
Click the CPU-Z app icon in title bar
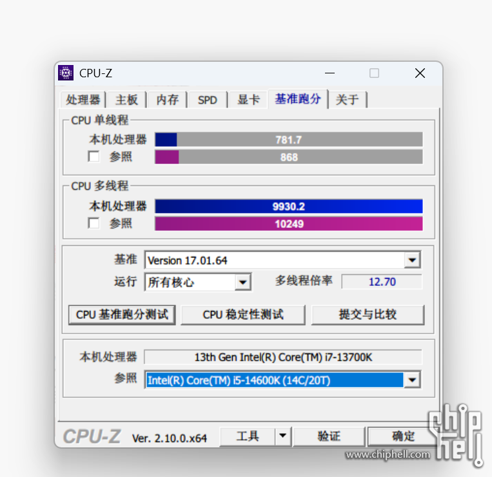pyautogui.click(x=66, y=73)
